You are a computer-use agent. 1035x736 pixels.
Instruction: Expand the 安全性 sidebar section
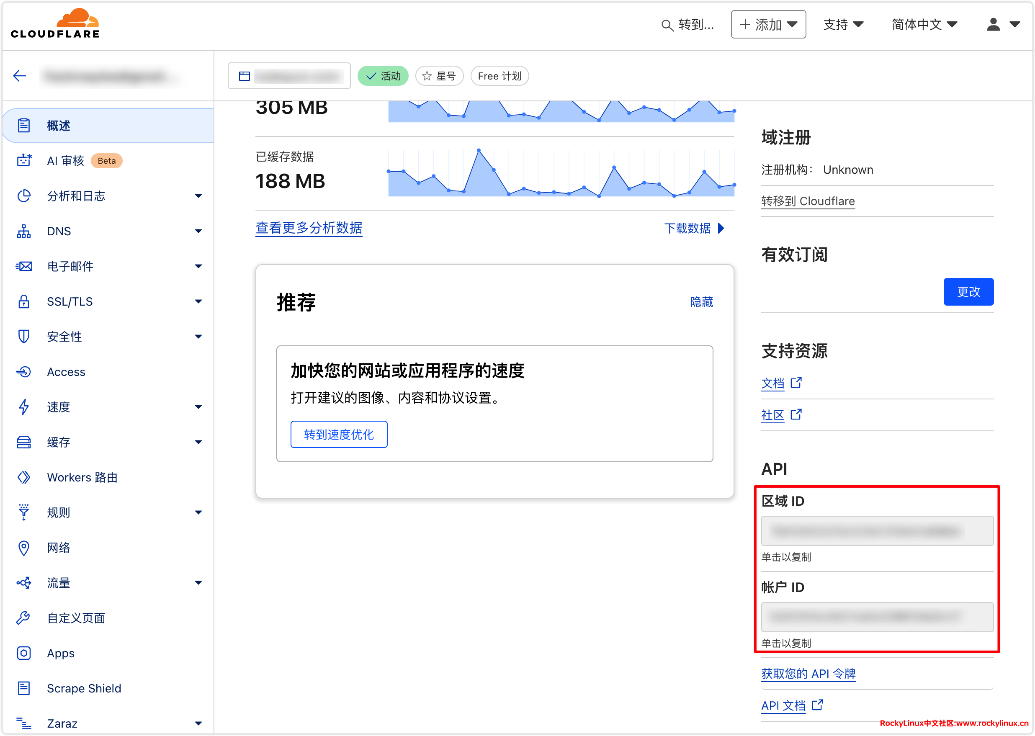pos(198,336)
